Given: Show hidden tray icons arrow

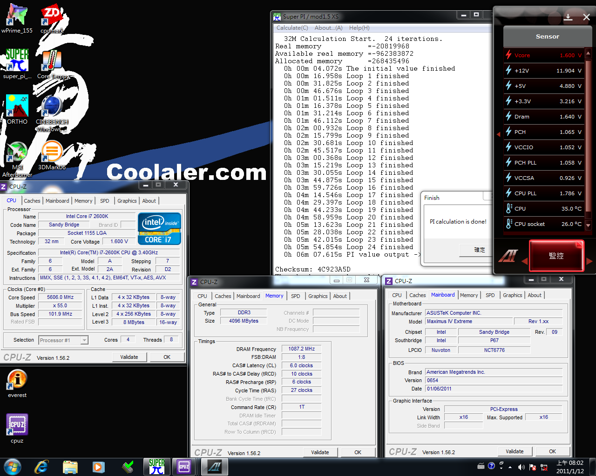Looking at the screenshot, I should [x=510, y=467].
